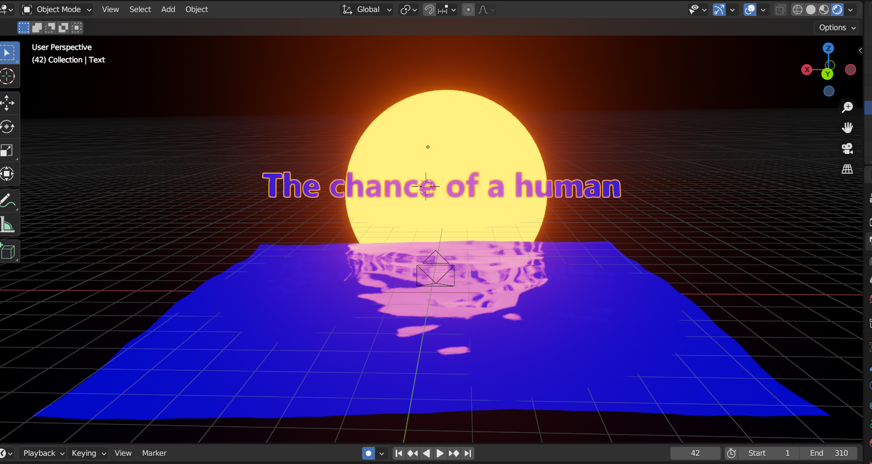Screen dimensions: 872x464
Task: Open the Options dropdown
Action: point(836,27)
